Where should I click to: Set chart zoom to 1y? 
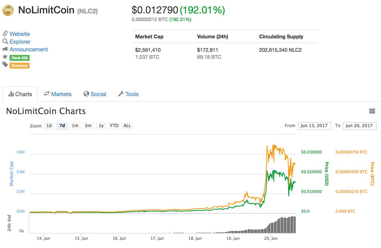tap(101, 125)
